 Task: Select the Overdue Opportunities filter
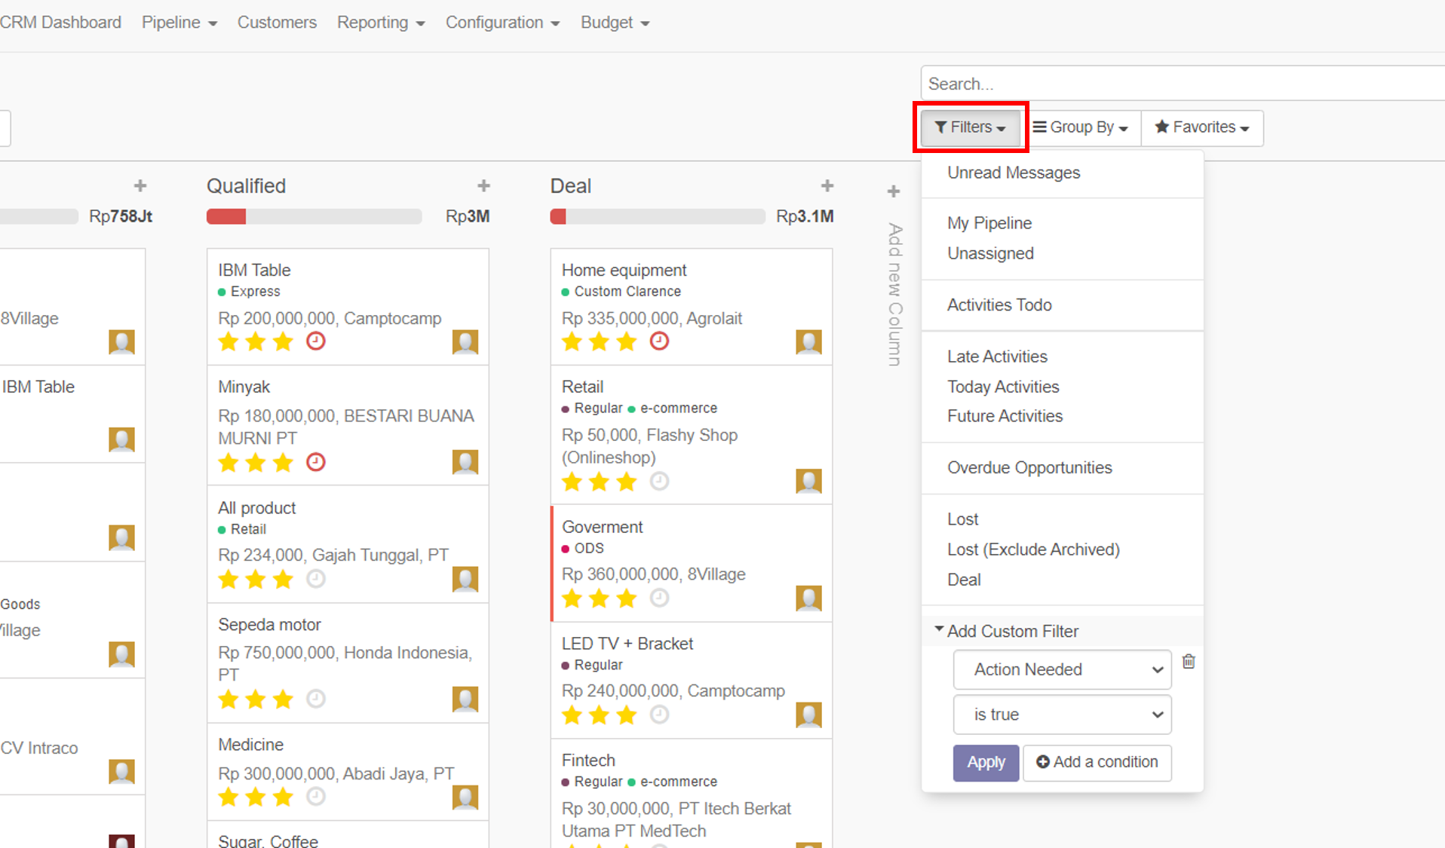click(1029, 467)
